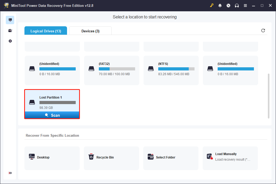The width and height of the screenshot is (276, 184).
Task: Switch to the Devices tab
Action: coord(90,31)
